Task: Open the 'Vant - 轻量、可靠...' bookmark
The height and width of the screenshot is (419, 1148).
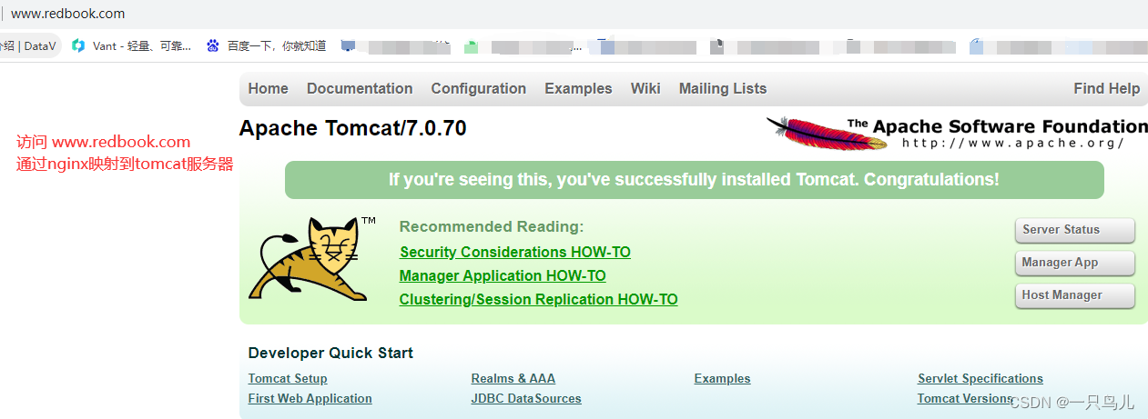Action: click(x=132, y=45)
